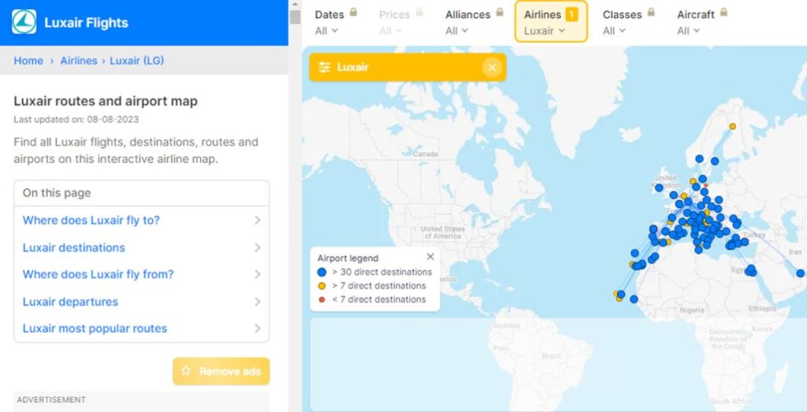Click the Airlines filter count badge

click(572, 15)
